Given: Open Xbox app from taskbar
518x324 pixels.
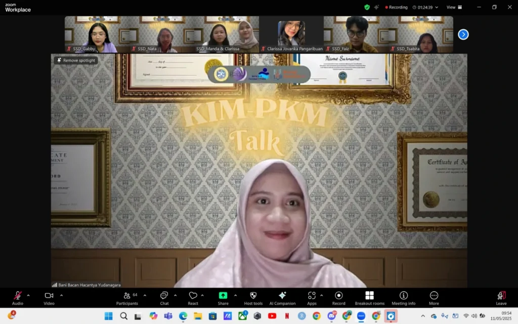Looking at the screenshot, I should 242,316.
